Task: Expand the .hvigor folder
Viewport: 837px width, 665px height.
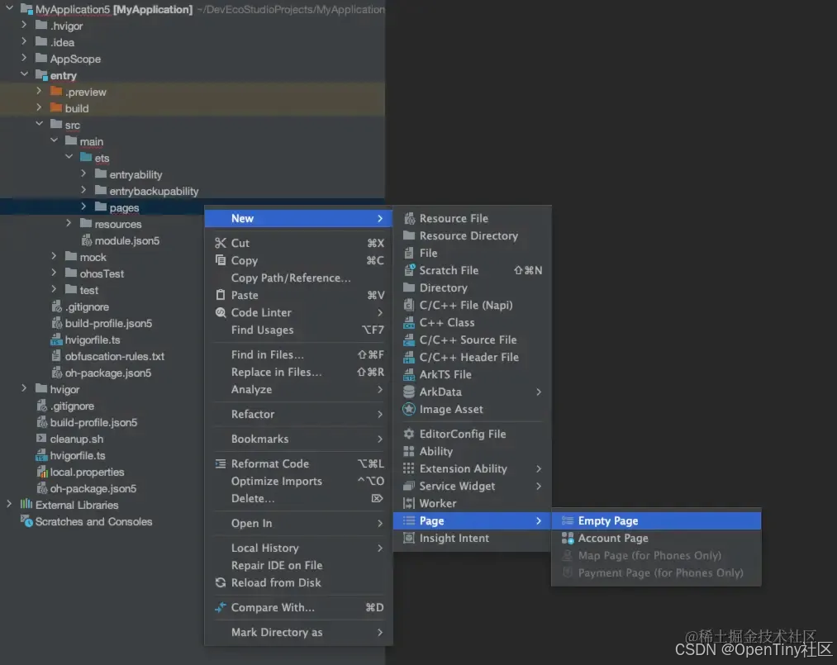Action: (x=24, y=25)
